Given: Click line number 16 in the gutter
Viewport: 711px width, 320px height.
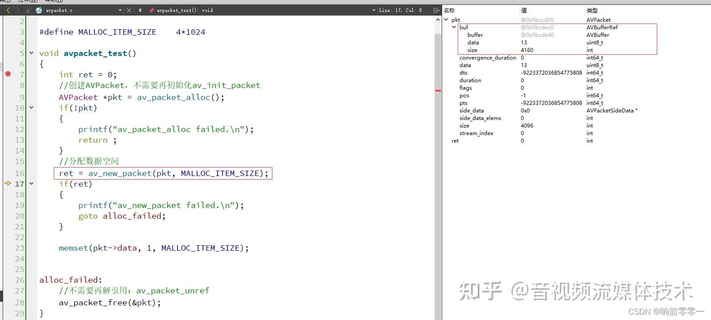Looking at the screenshot, I should [20, 173].
